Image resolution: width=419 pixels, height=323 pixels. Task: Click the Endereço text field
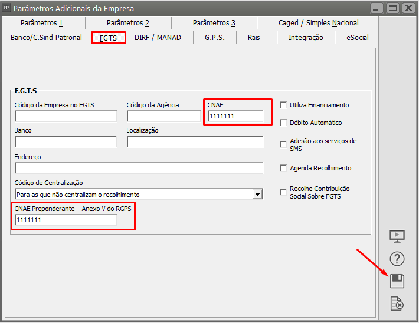(139, 169)
